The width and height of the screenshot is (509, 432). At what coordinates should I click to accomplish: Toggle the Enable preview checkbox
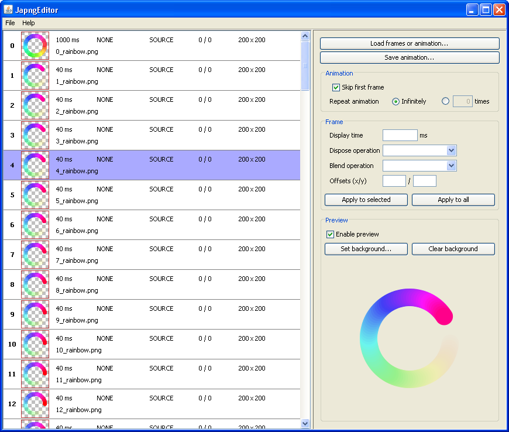(330, 234)
